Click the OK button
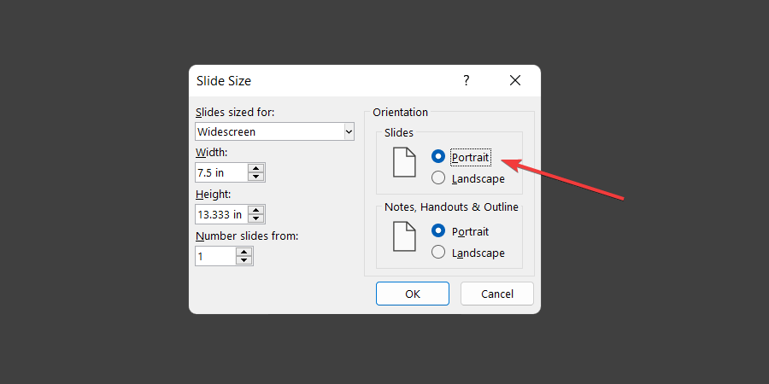The height and width of the screenshot is (384, 769). tap(413, 294)
